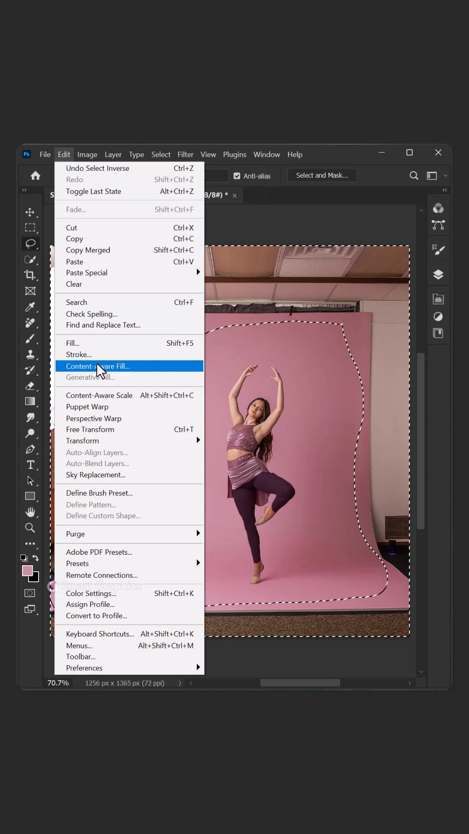
Task: Select the Lasso tool
Action: pyautogui.click(x=30, y=244)
